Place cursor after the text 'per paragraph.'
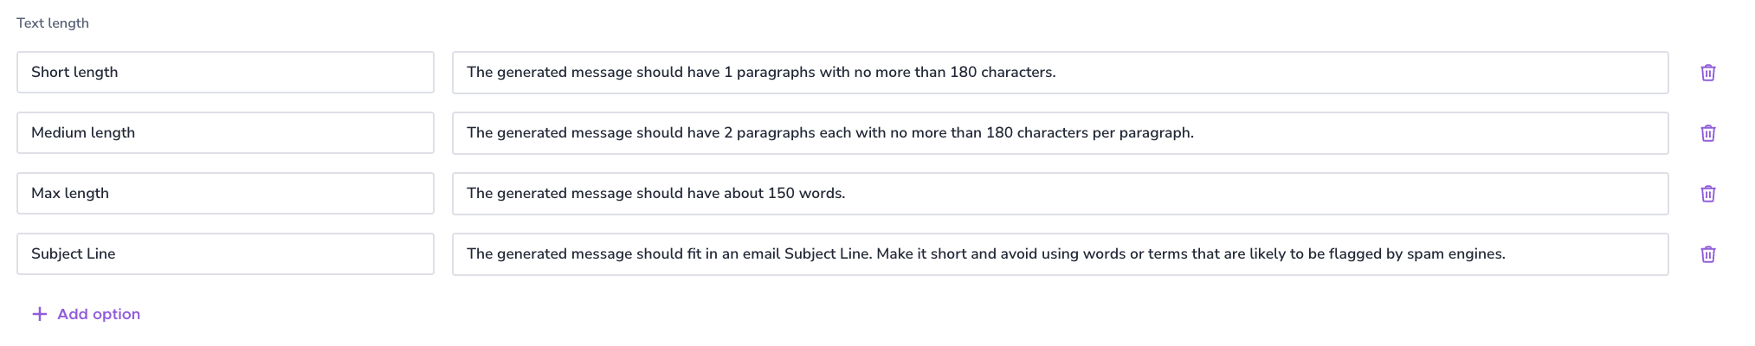1755x346 pixels. (1196, 133)
